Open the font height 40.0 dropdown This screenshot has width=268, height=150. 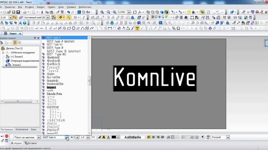pyautogui.click(x=77, y=137)
